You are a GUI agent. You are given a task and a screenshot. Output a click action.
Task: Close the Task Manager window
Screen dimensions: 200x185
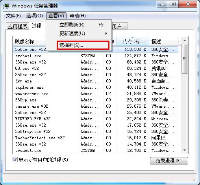click(188, 4)
